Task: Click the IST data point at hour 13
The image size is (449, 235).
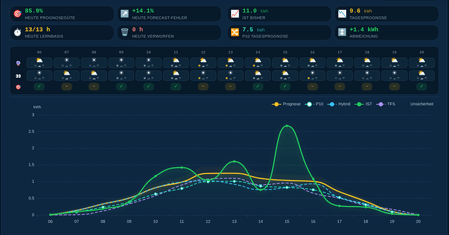Action: [234, 162]
